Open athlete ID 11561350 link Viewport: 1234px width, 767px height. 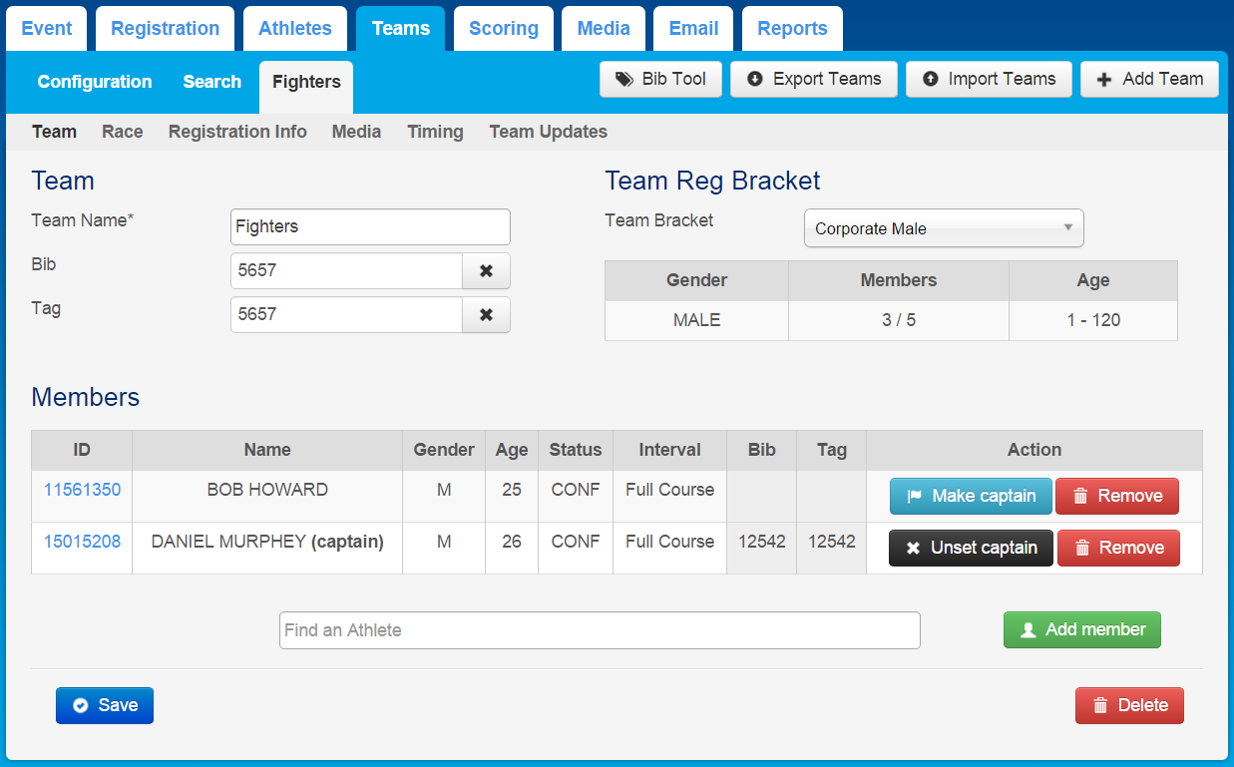(82, 490)
